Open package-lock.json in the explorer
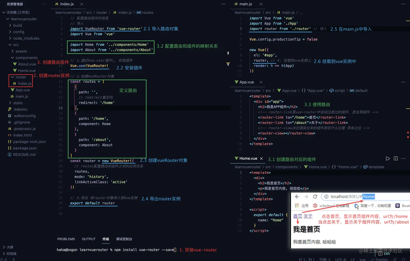 pos(27,142)
